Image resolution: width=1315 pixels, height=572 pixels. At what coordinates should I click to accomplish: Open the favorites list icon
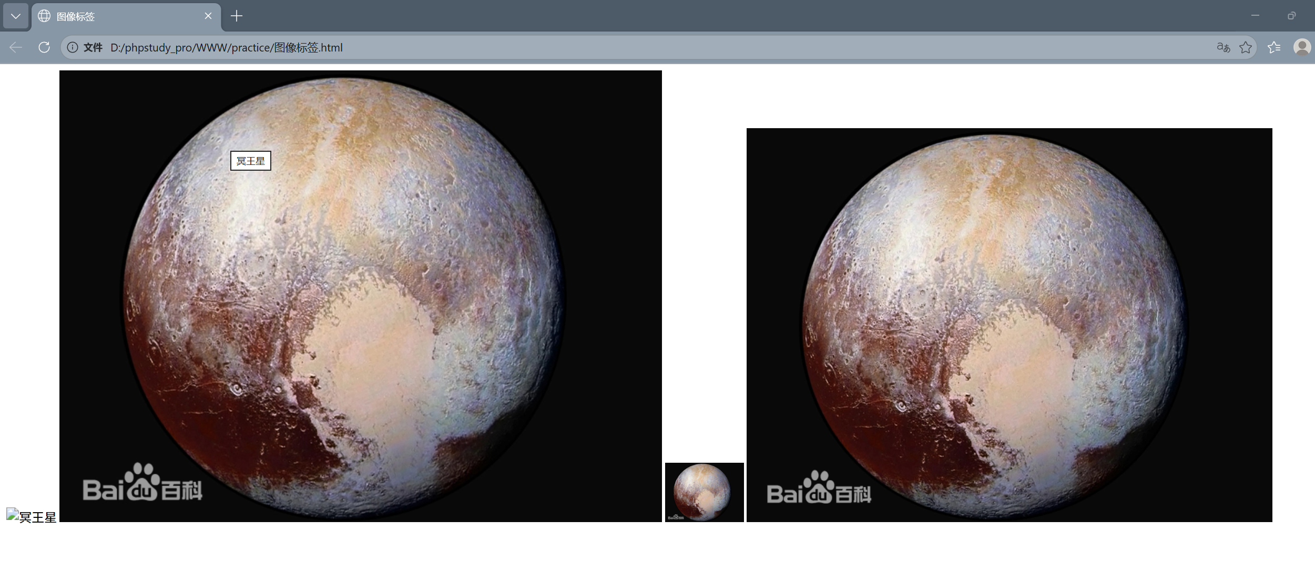point(1274,47)
